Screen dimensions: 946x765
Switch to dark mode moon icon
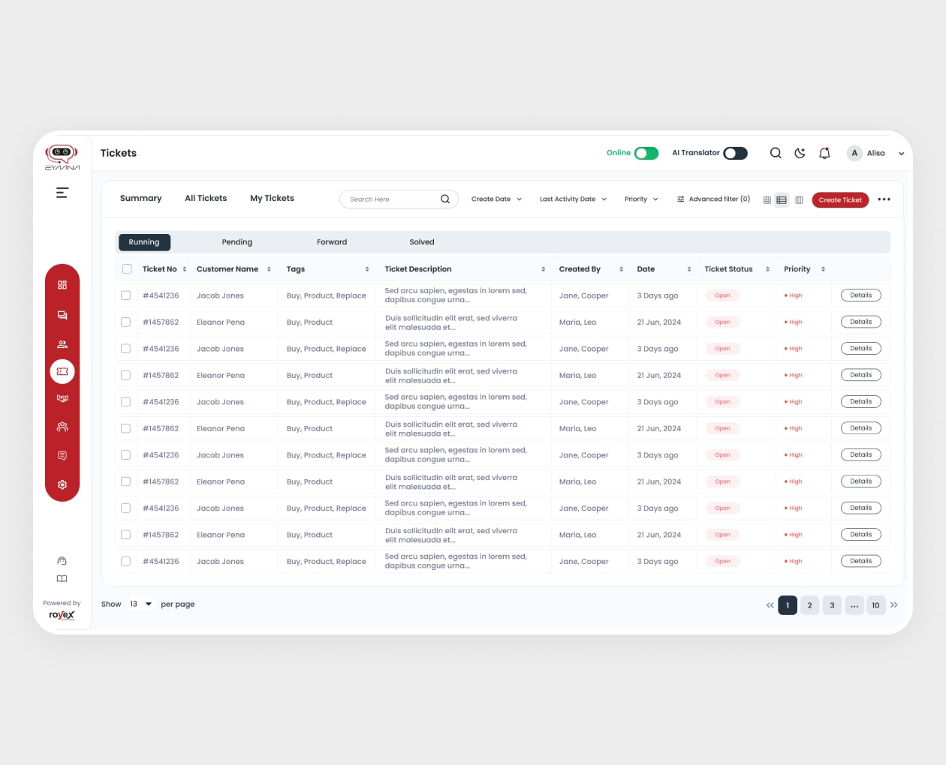tap(800, 153)
